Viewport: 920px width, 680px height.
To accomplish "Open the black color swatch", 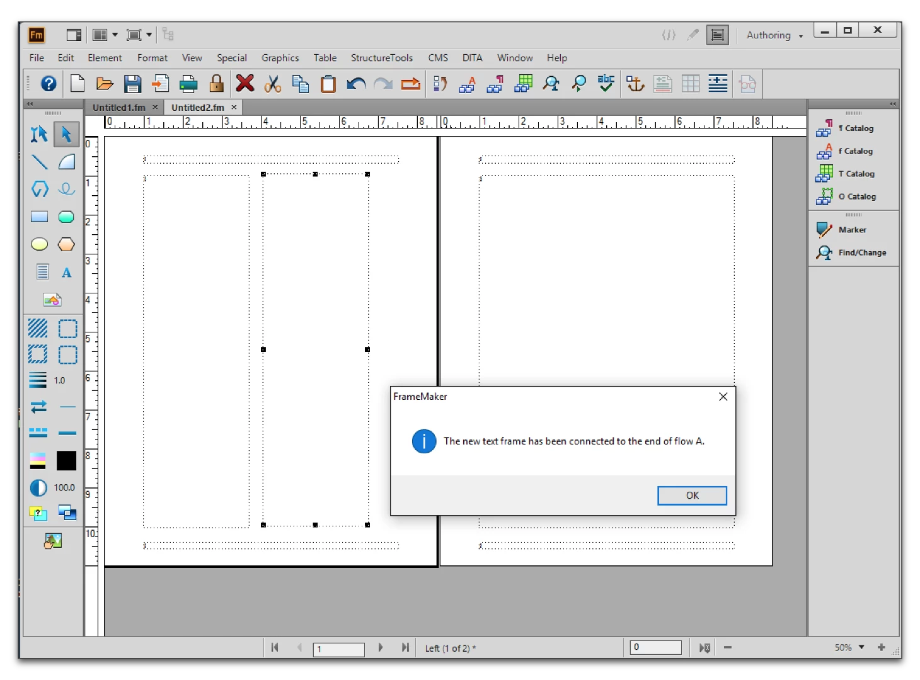I will (x=66, y=461).
